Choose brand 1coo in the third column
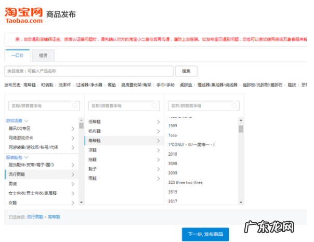The height and width of the screenshot is (242, 314). point(173,136)
